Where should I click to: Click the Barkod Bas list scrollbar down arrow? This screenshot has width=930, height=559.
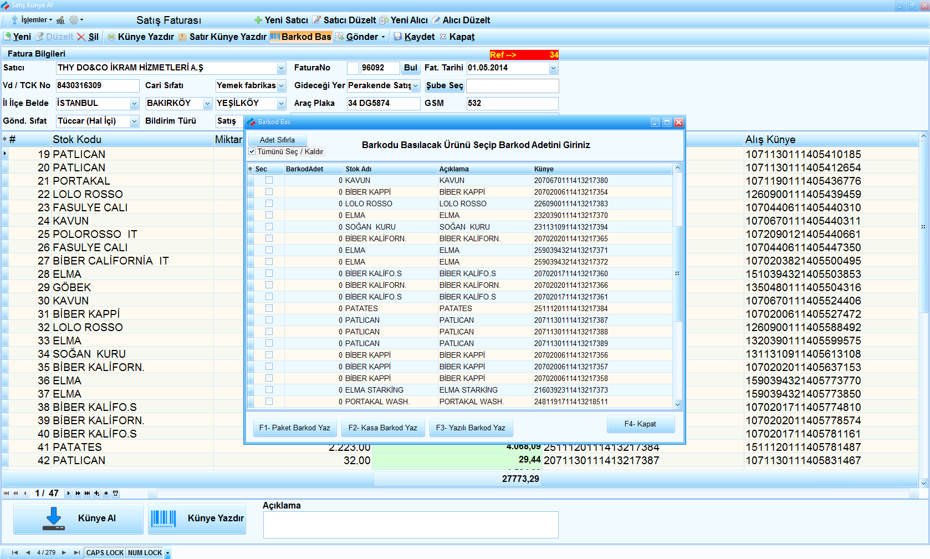[x=677, y=405]
